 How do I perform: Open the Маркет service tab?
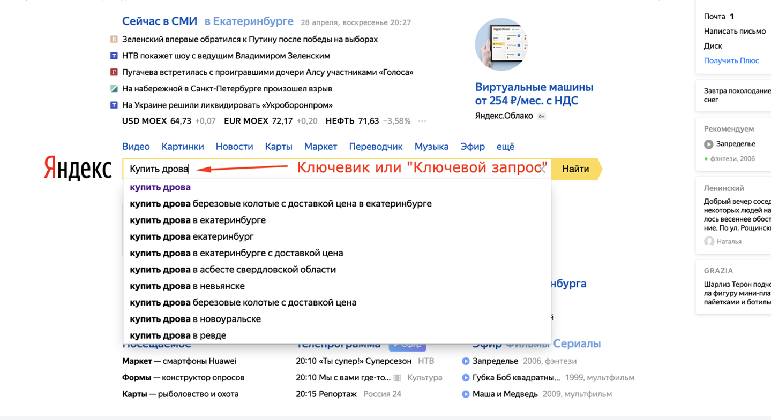point(320,147)
